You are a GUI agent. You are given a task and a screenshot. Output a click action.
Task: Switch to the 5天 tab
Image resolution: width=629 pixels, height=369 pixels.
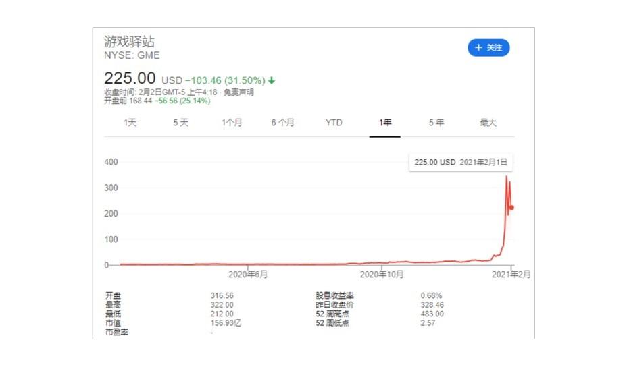pos(180,123)
